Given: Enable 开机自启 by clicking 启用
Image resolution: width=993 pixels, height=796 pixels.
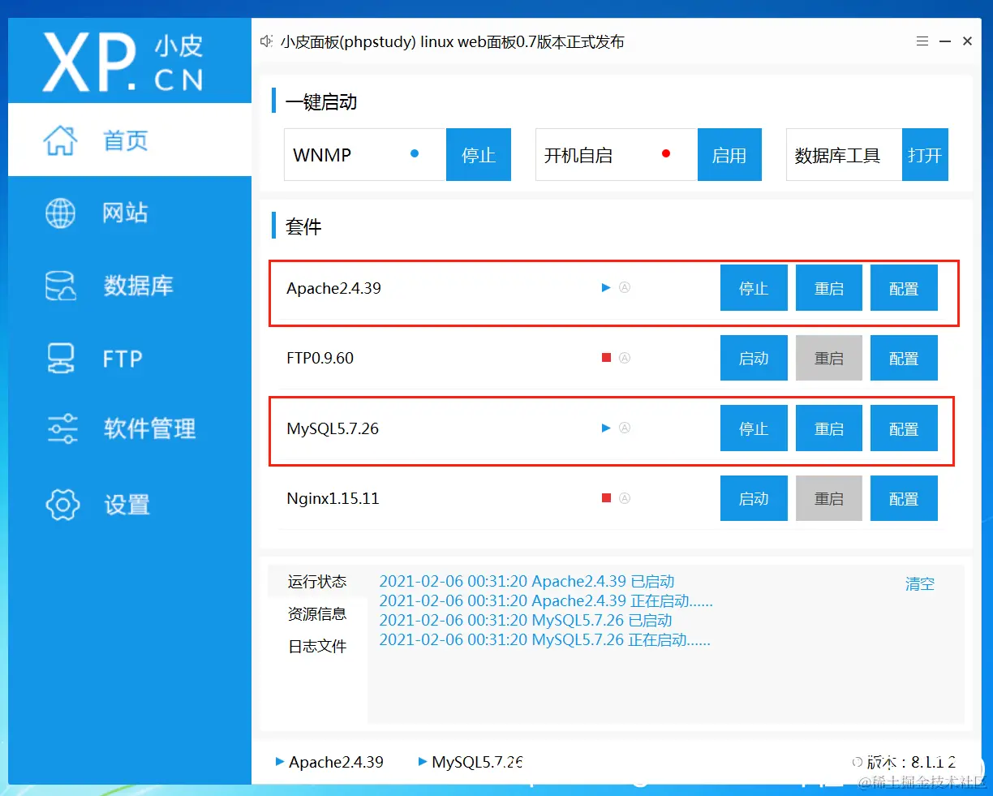Looking at the screenshot, I should tap(729, 154).
